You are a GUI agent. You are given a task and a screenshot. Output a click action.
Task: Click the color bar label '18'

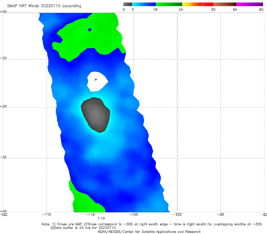(155, 9)
